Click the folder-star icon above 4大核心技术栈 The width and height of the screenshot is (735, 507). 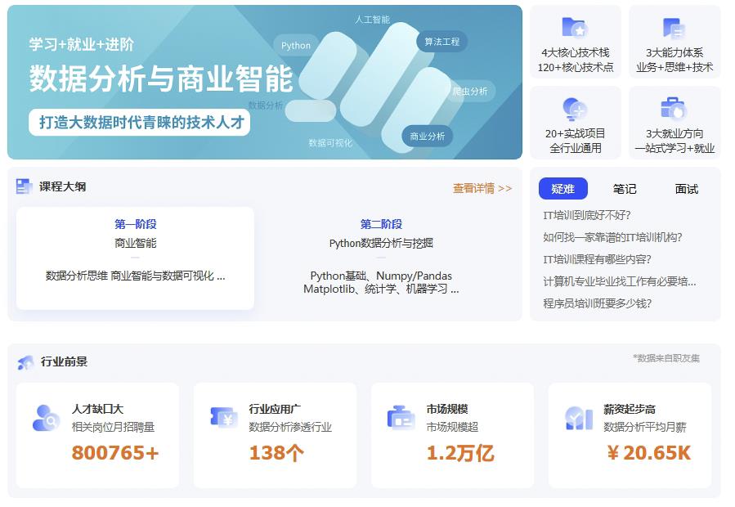tap(575, 29)
